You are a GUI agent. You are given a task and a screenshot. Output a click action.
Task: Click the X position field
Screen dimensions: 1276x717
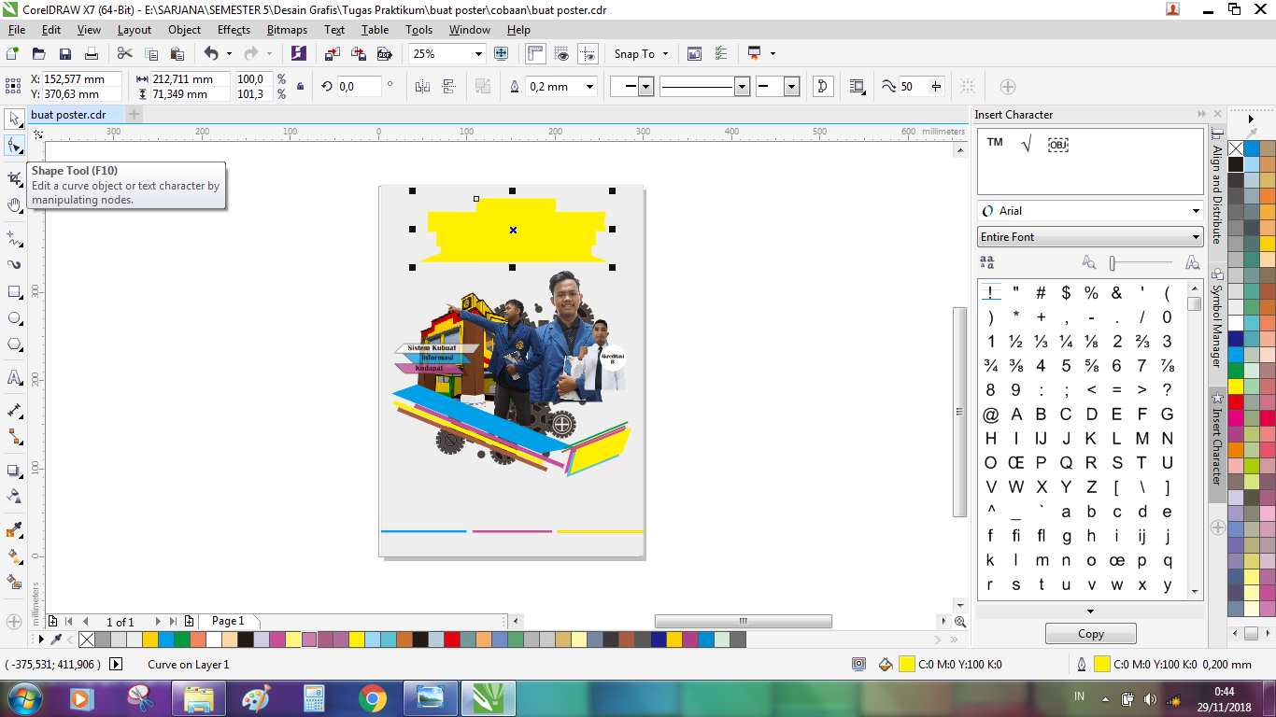[82, 79]
